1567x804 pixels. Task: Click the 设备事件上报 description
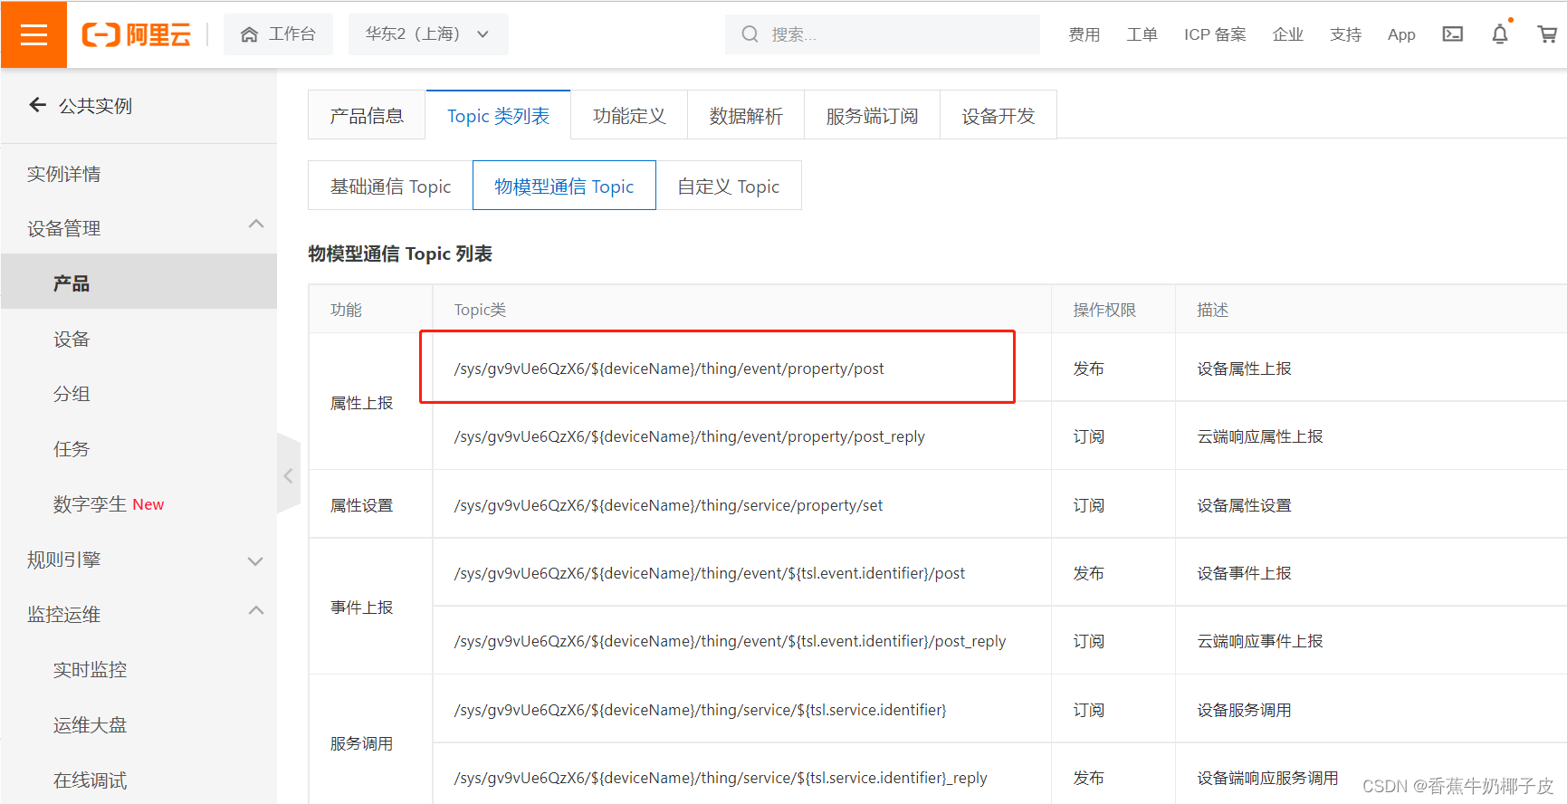click(x=1244, y=573)
